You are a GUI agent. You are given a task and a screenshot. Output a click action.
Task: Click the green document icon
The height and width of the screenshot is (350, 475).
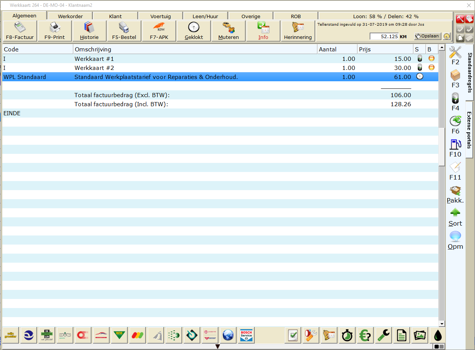[401, 335]
